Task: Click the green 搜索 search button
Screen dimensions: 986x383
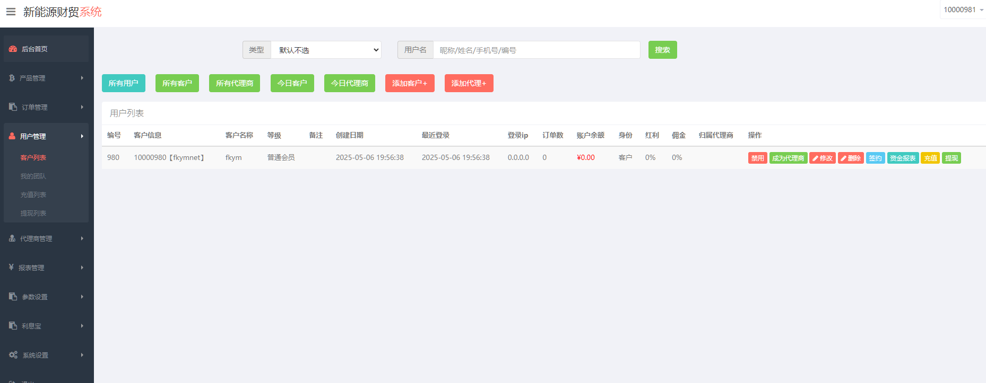Action: coord(662,50)
